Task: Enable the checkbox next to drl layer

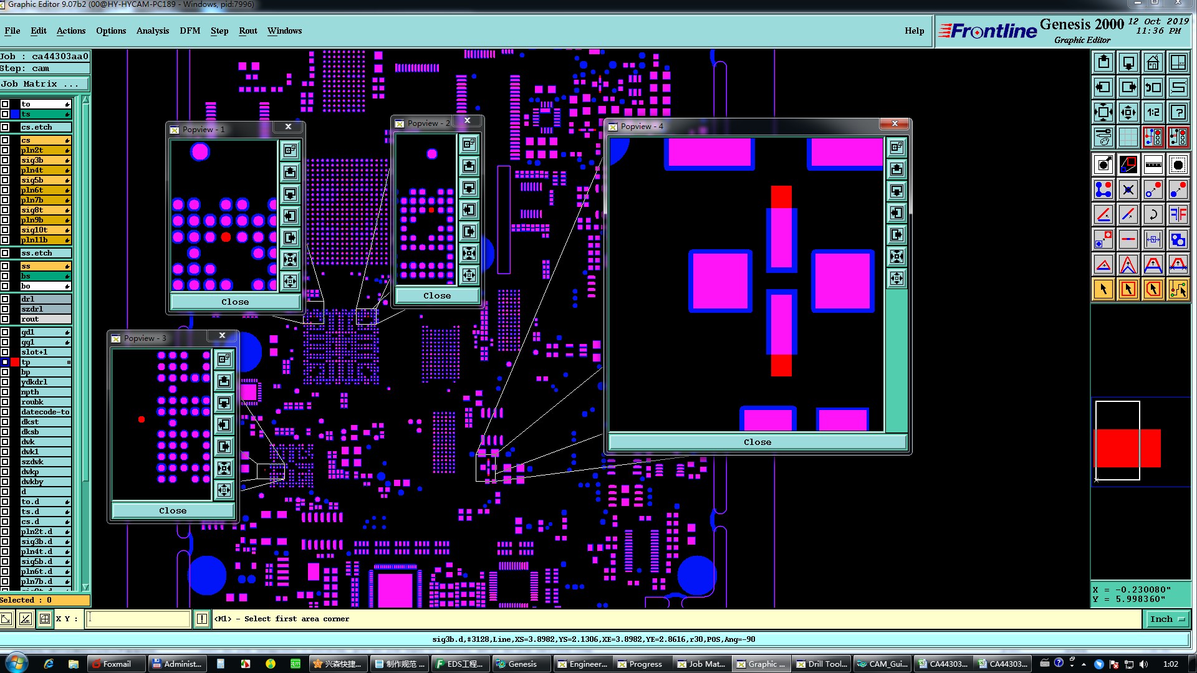Action: [x=5, y=299]
